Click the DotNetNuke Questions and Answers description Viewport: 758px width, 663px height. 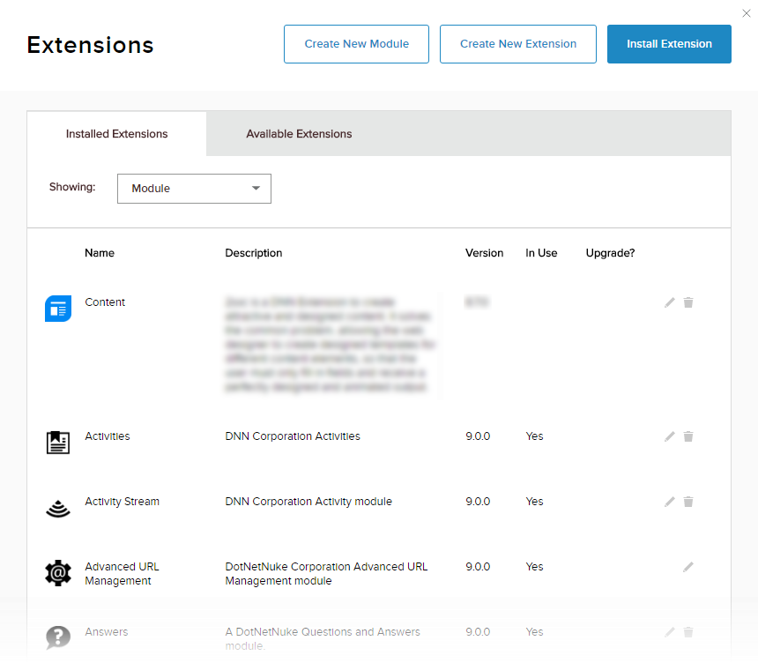point(323,638)
